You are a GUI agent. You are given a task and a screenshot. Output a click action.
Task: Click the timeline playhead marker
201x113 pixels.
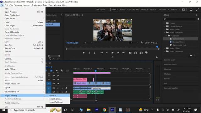(95, 71)
